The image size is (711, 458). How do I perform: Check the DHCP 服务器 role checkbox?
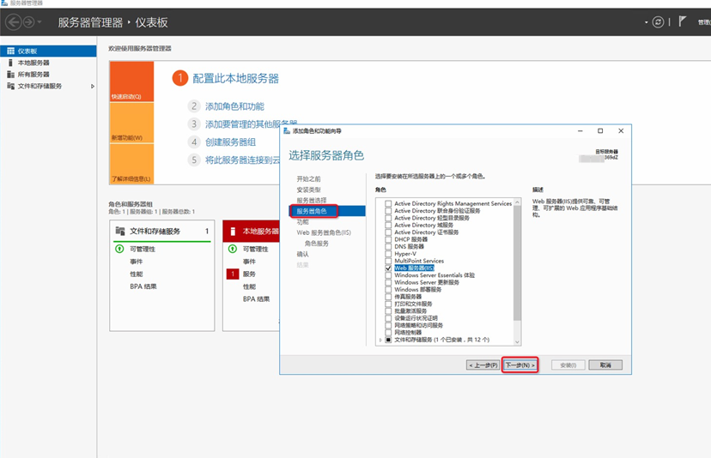tap(389, 239)
